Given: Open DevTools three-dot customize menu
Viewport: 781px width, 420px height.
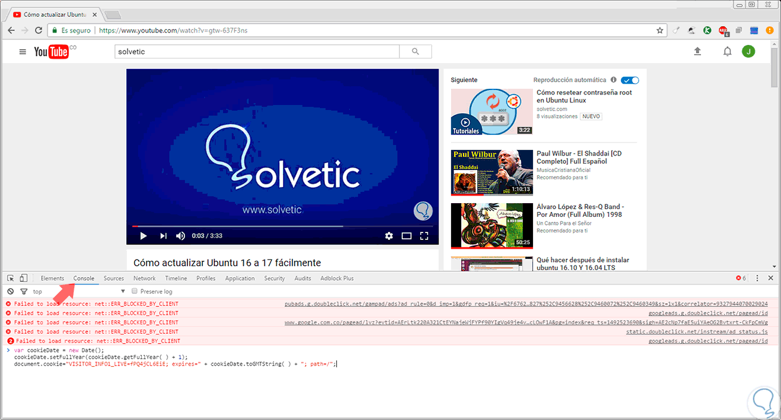Looking at the screenshot, I should (x=757, y=278).
